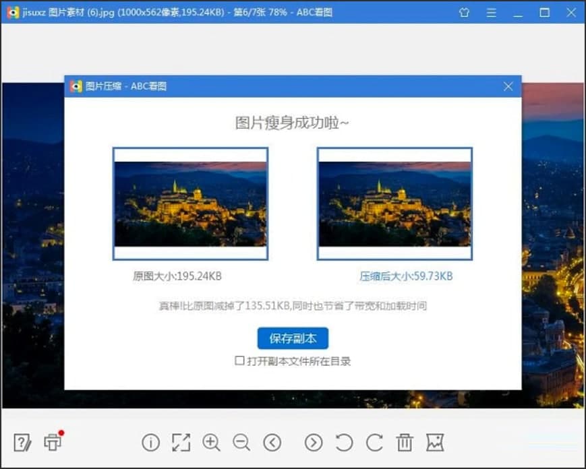Zoom out of the photo
This screenshot has height=469, width=586.
pos(242,443)
